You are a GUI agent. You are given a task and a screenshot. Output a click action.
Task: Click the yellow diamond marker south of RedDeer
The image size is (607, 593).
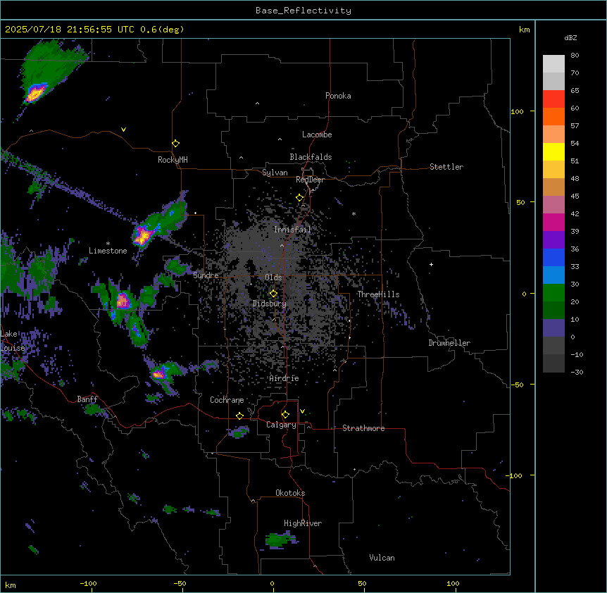(300, 198)
